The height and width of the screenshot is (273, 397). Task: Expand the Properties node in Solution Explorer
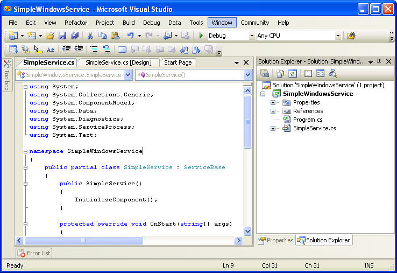273,102
